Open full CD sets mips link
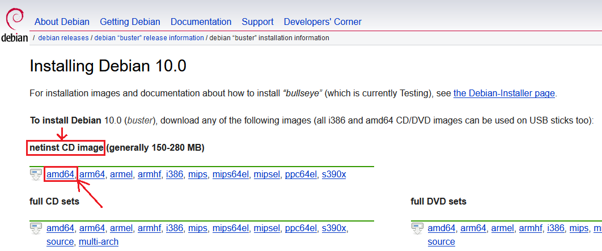The image size is (602, 251). pos(198,229)
